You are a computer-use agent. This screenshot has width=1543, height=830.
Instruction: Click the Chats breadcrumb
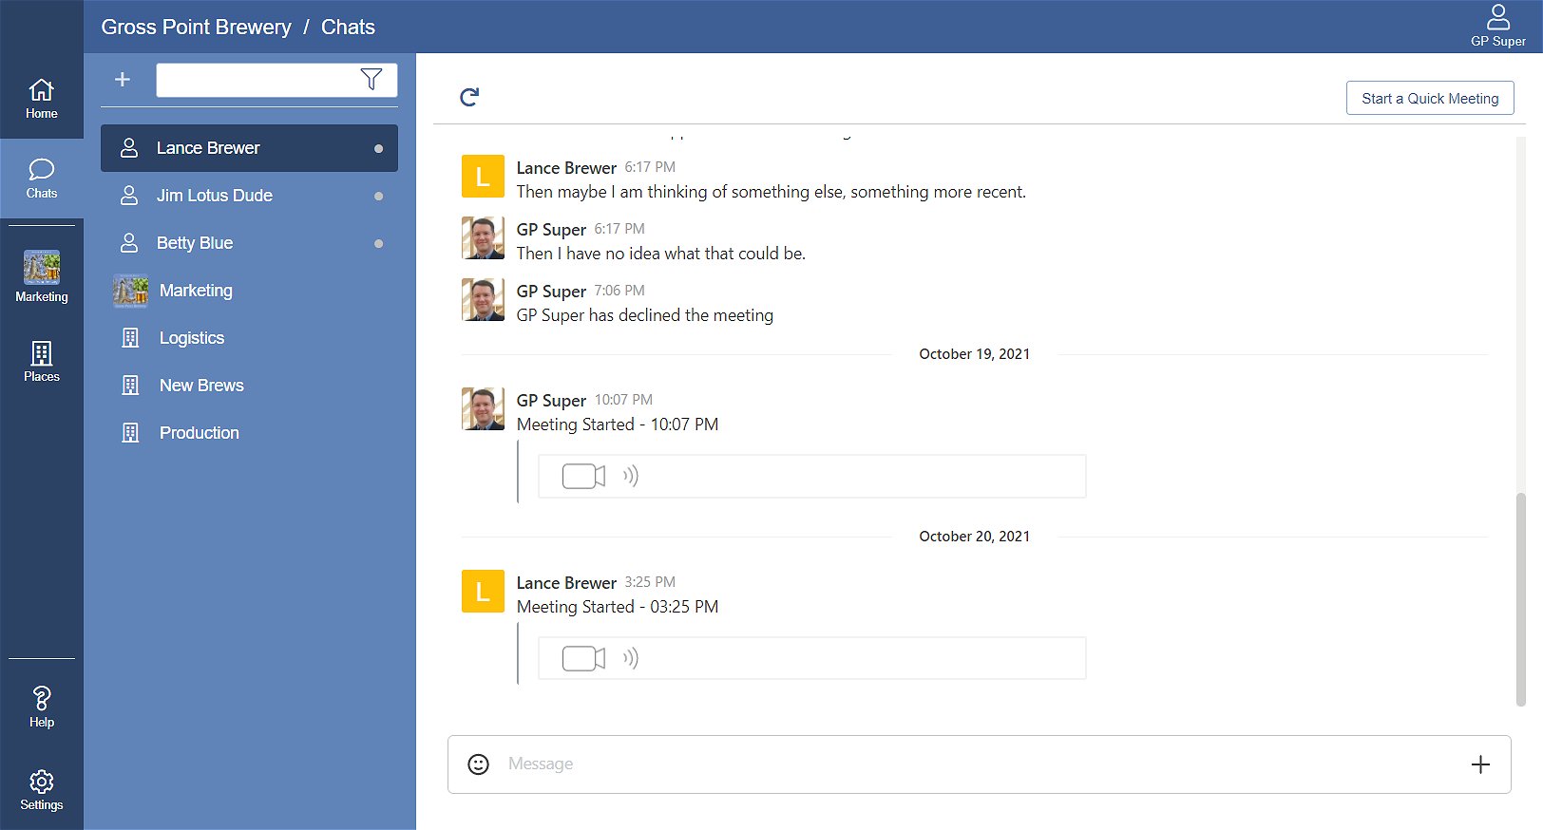(x=348, y=27)
